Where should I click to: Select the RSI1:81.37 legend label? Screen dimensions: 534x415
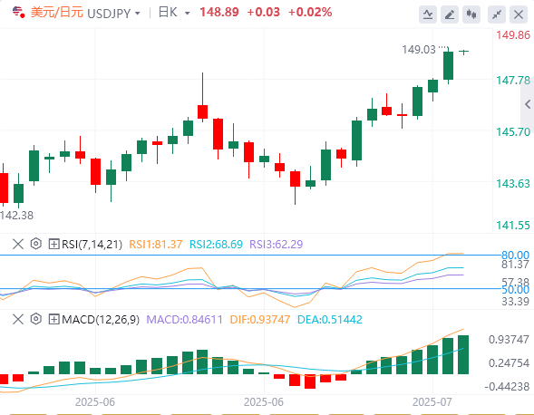pyautogui.click(x=155, y=244)
